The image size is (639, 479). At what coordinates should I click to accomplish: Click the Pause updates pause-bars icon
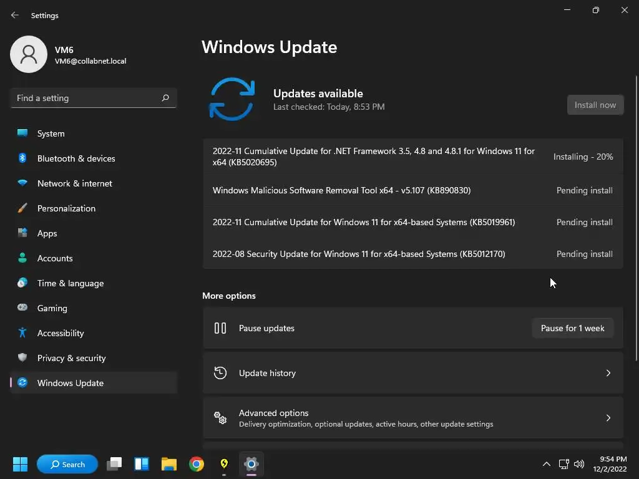220,328
